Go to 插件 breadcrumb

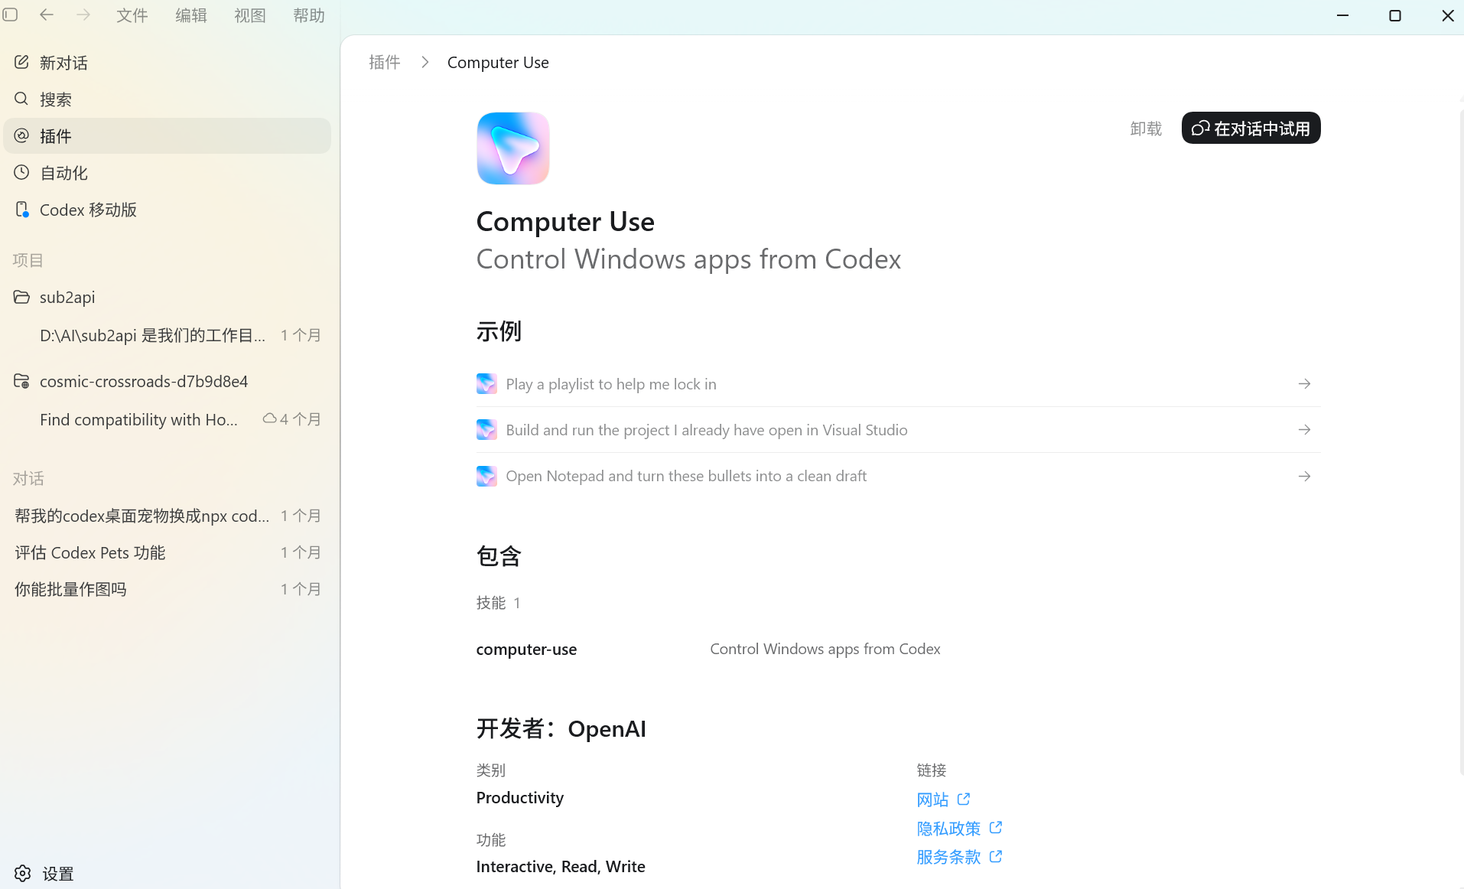[x=384, y=62]
